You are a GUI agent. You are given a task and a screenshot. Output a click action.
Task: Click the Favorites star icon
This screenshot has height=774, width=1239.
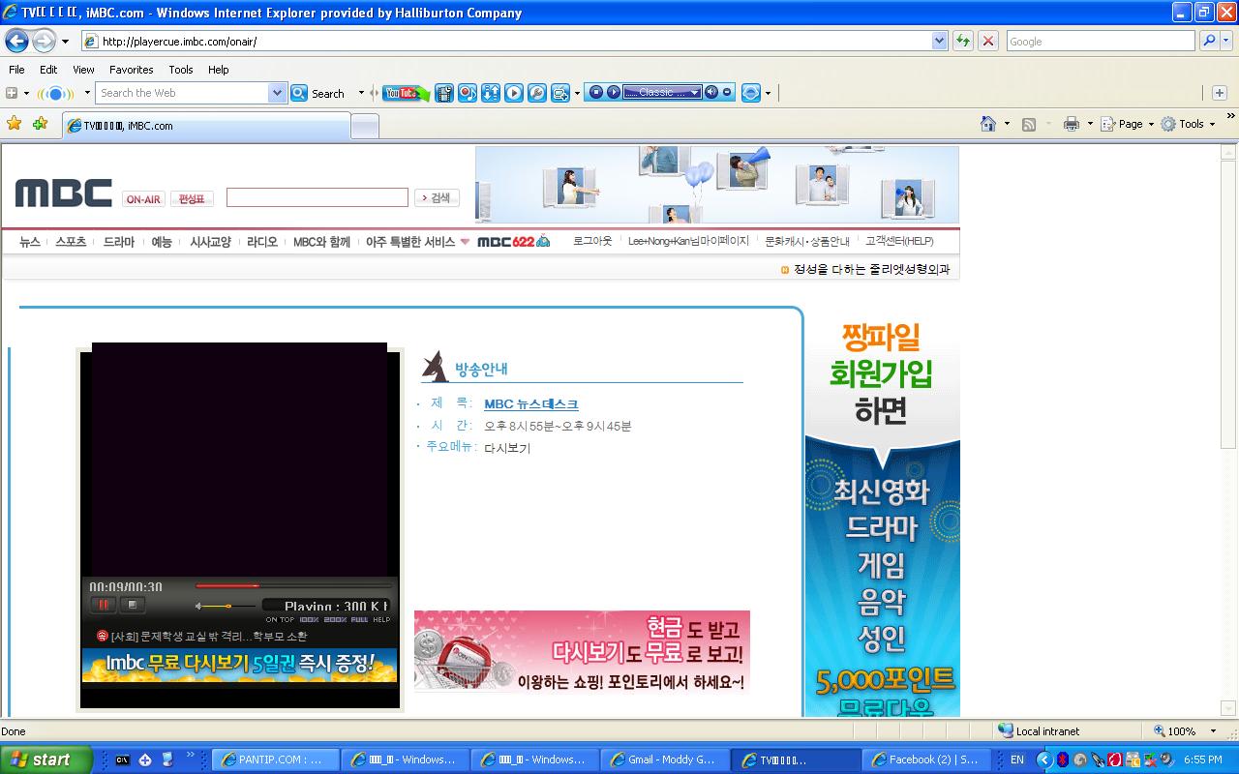click(15, 124)
